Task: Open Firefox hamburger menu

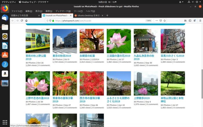Action: coord(200,21)
